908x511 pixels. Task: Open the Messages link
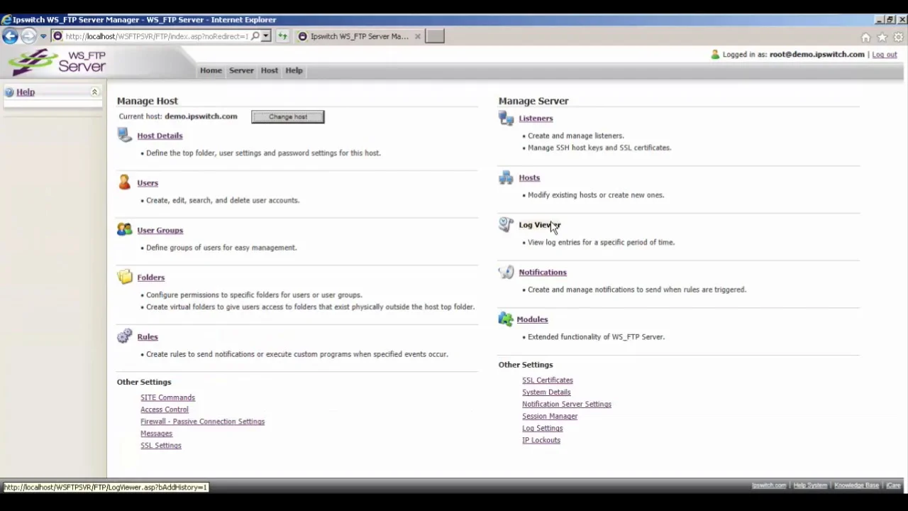point(156,434)
